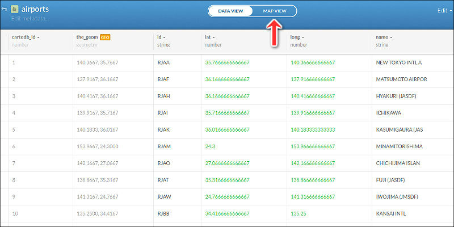The width and height of the screenshot is (454, 227).
Task: Open the id column dropdown
Action: coord(164,37)
